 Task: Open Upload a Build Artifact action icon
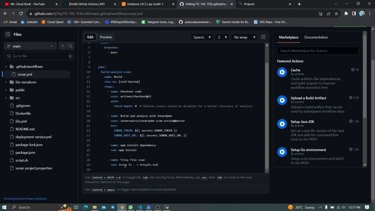(282, 100)
